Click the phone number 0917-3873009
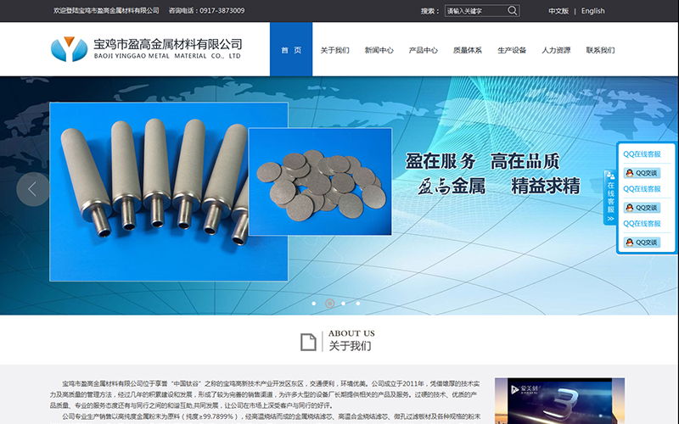This screenshot has width=679, height=424. [x=222, y=10]
